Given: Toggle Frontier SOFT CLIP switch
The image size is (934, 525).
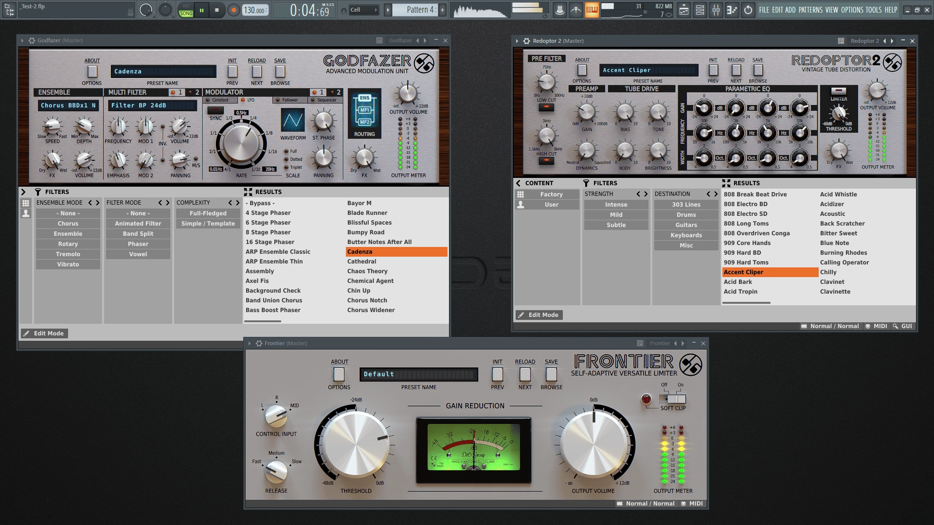Looking at the screenshot, I should point(673,399).
